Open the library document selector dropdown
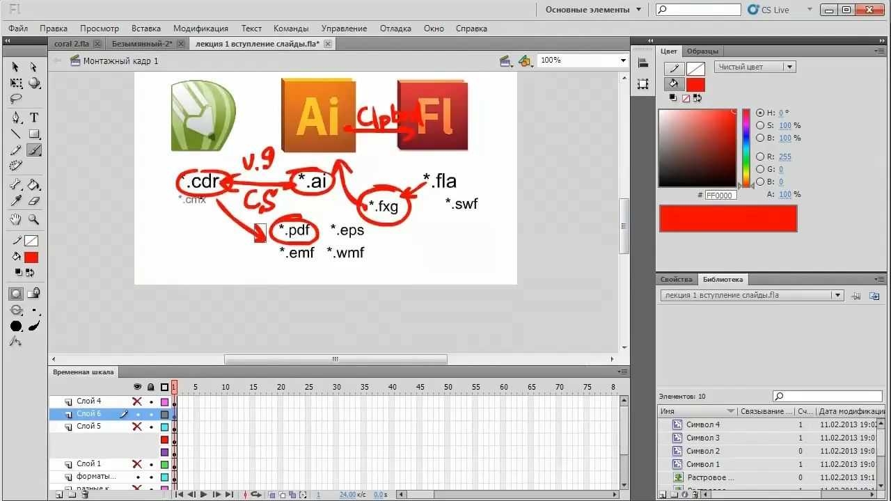This screenshot has height=501, width=891. (752, 295)
